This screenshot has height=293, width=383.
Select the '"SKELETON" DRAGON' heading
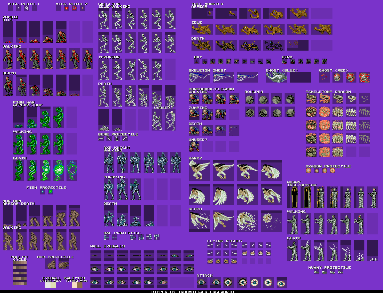pos(328,92)
